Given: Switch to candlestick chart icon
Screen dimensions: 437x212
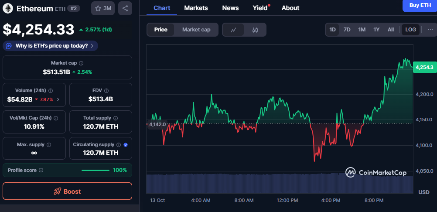Looking at the screenshot, I should coord(255,30).
